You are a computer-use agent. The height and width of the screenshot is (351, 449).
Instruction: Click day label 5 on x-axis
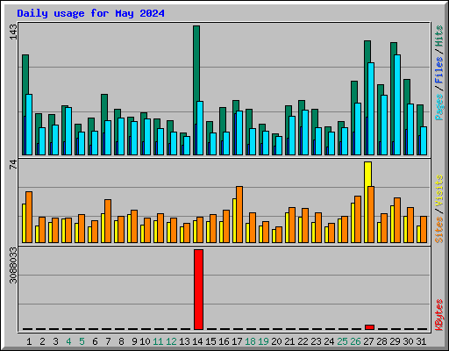click(x=82, y=341)
